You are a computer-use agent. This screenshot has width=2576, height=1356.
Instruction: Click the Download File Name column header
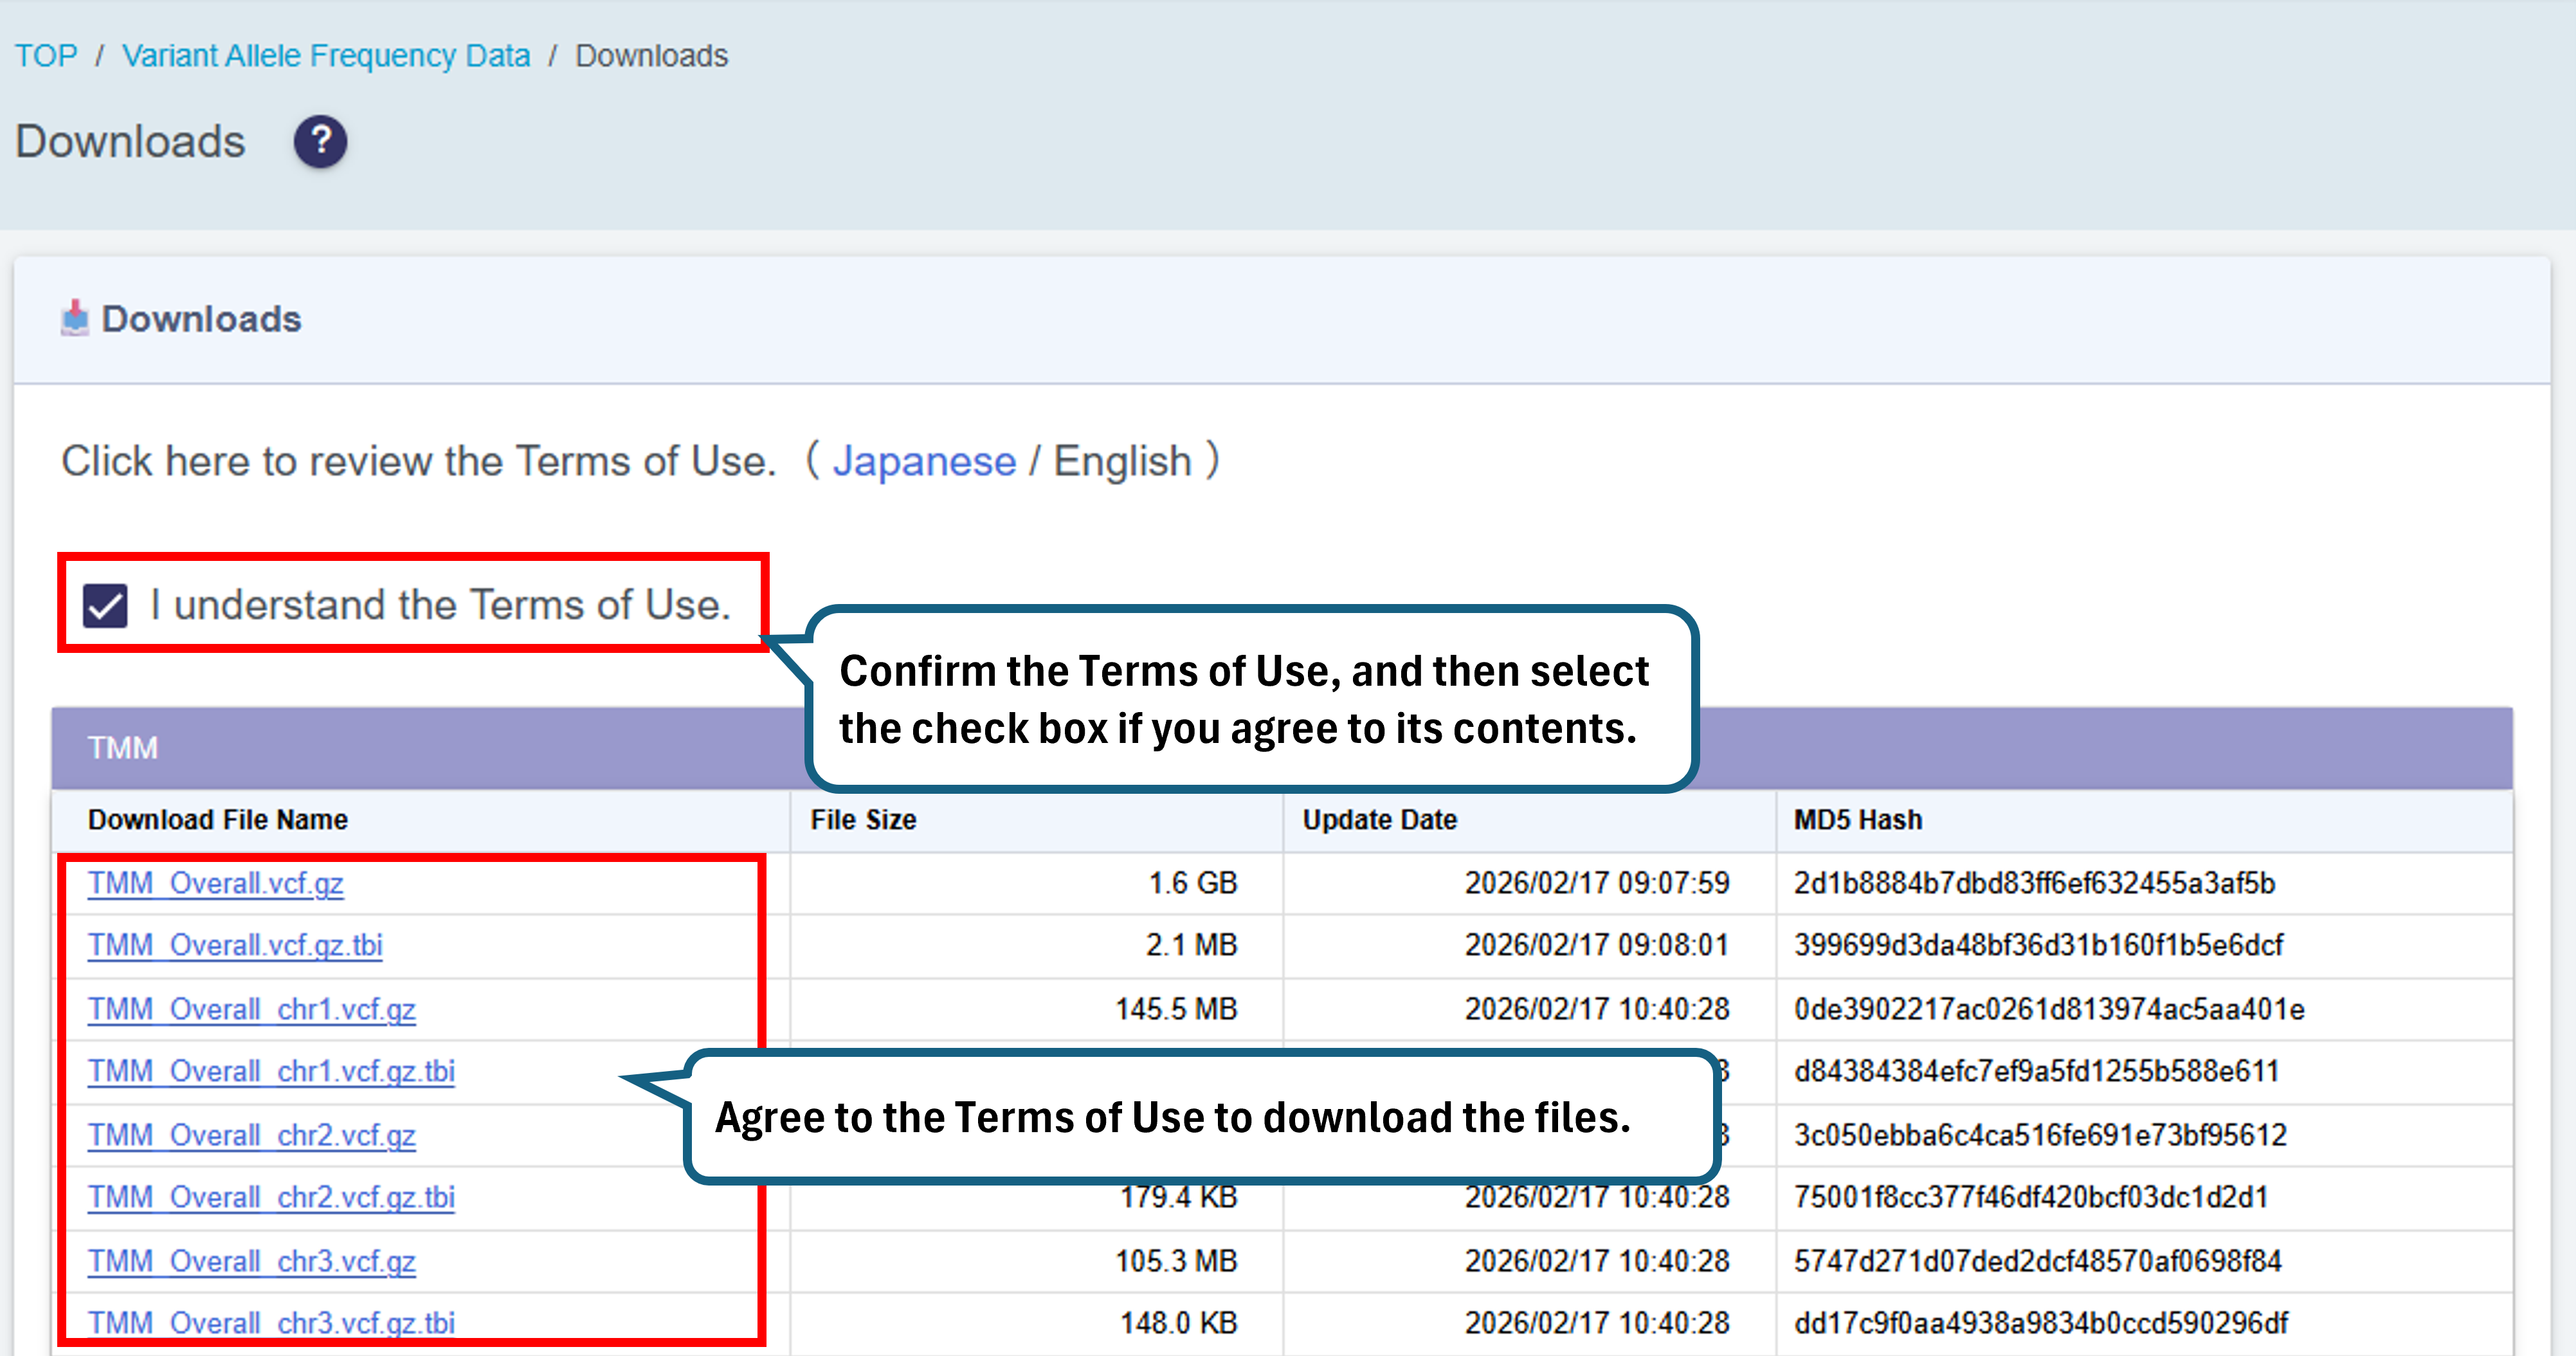point(218,820)
